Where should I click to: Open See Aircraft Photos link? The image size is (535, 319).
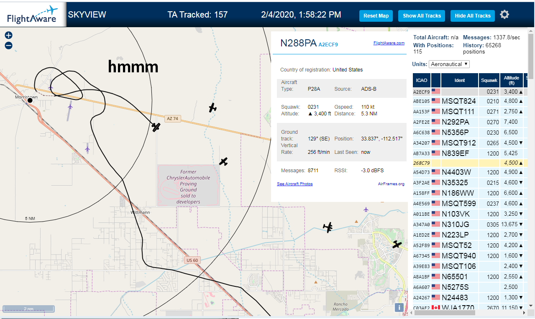click(295, 184)
